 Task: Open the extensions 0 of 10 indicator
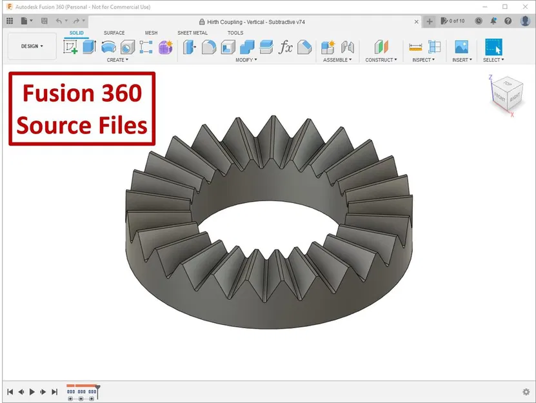click(453, 21)
